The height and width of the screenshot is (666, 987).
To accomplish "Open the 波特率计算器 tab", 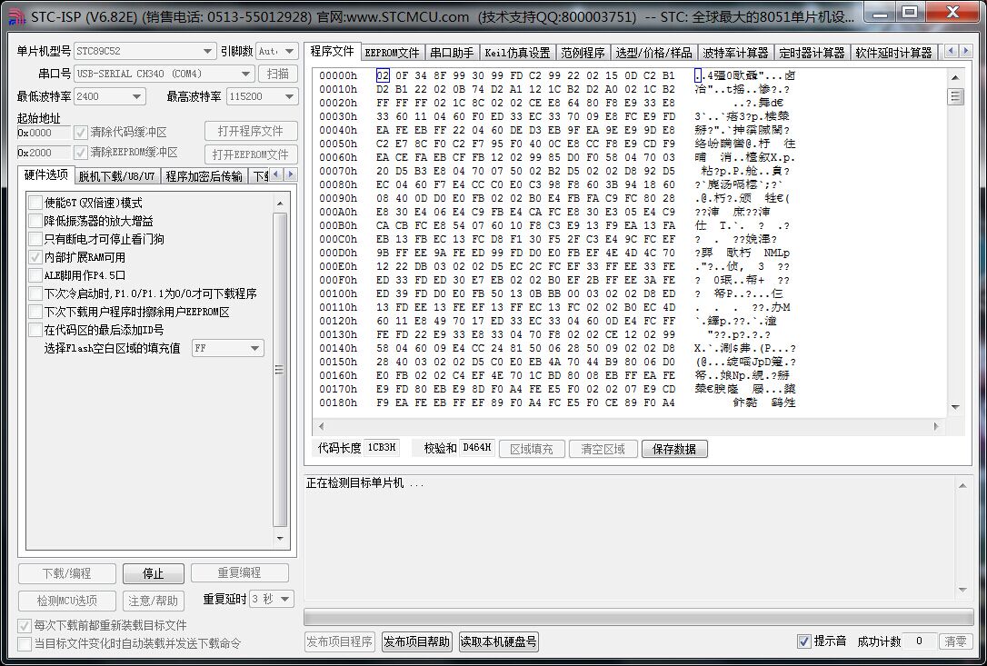I will pos(735,53).
